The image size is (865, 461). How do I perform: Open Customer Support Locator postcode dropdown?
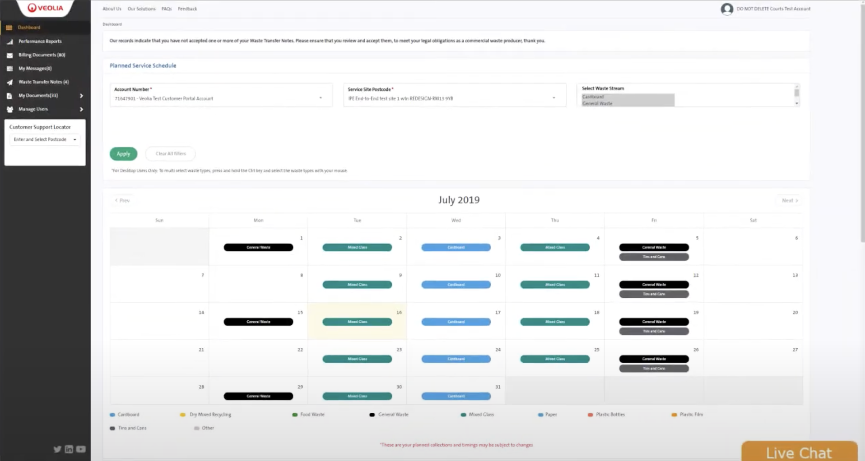click(45, 139)
